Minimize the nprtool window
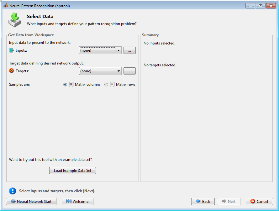279x211 pixels. pyautogui.click(x=250, y=6)
